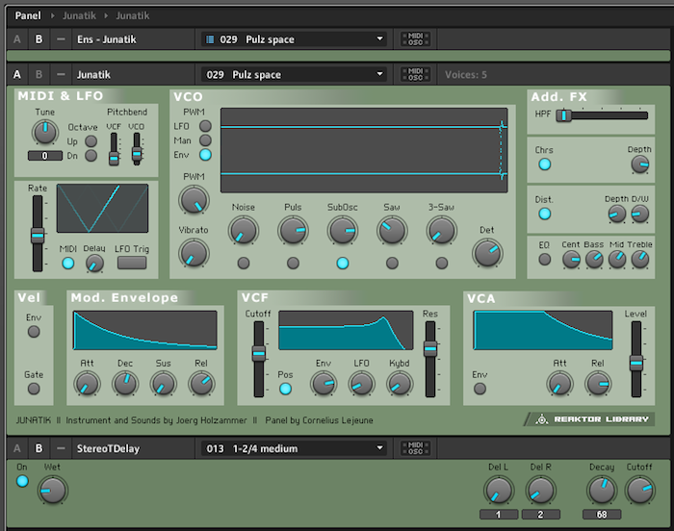Click the MIDI OSC icon in Junatik row

click(415, 74)
